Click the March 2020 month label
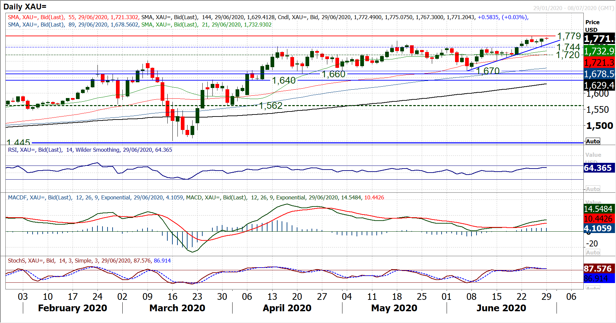This screenshot has height=323, width=616. point(177,308)
